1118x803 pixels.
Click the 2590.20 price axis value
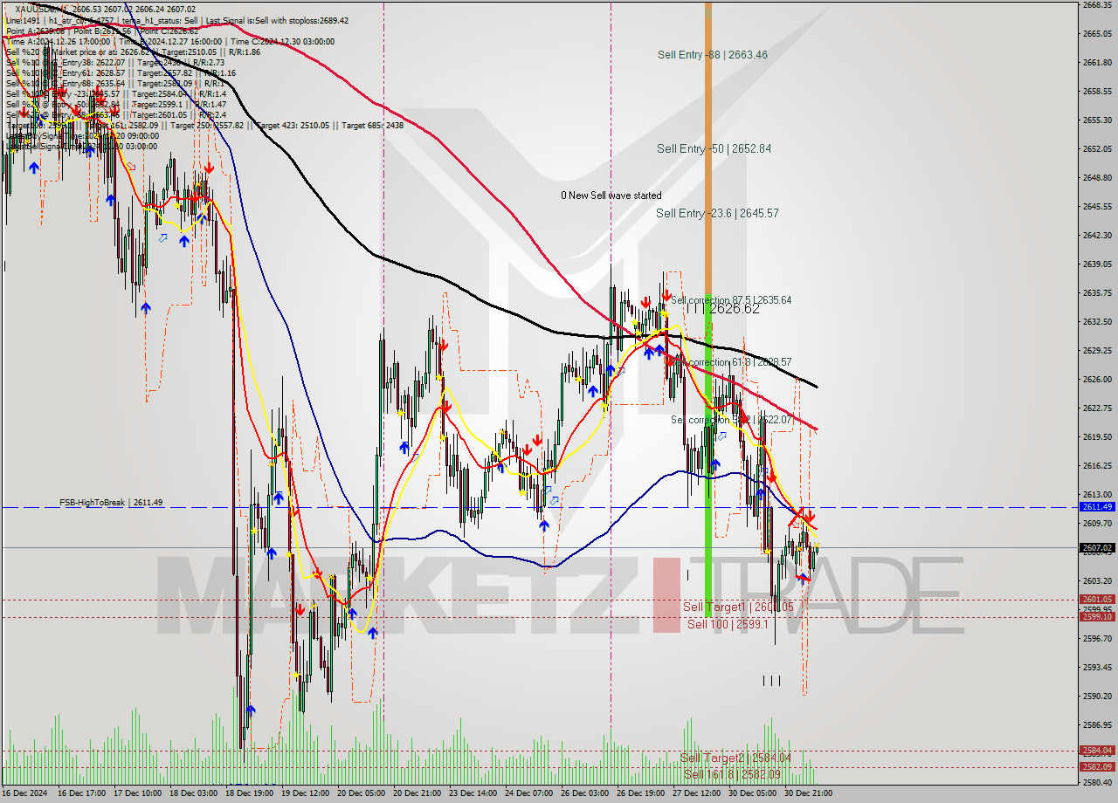tap(1096, 696)
